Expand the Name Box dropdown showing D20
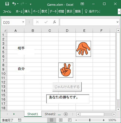Screen dimensions: 121x123 point(23,22)
